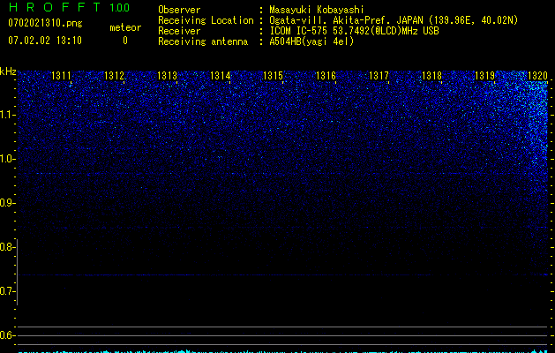
Task: Click the Observer label
Action: (179, 10)
